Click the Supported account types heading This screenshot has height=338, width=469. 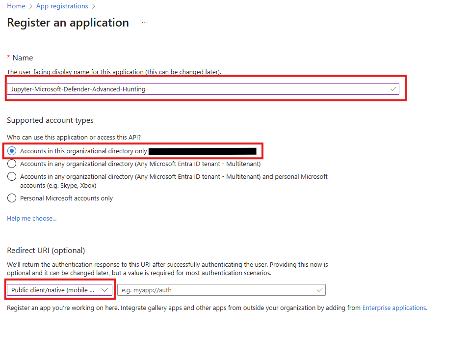(x=50, y=120)
